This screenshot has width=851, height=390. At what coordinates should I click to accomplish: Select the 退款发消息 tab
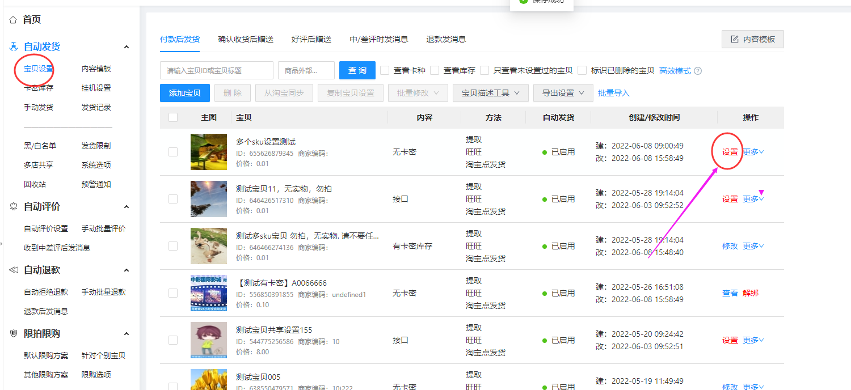446,39
